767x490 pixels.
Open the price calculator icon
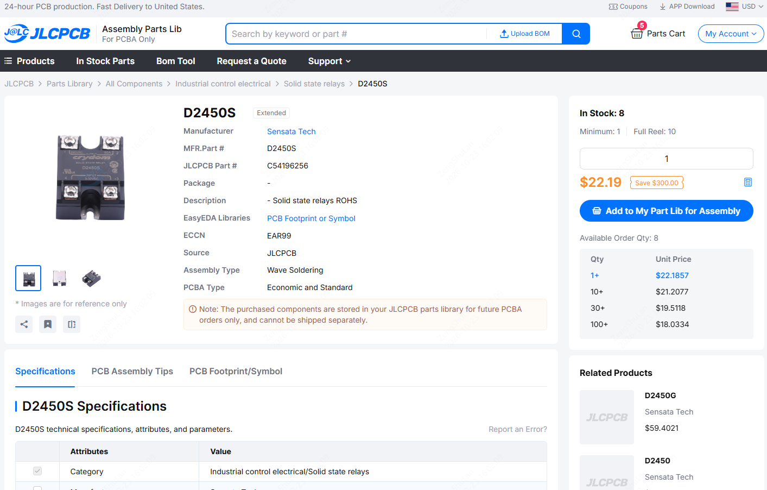748,182
